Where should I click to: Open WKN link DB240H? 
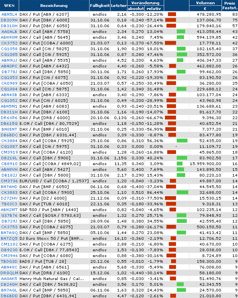[x=9, y=285]
